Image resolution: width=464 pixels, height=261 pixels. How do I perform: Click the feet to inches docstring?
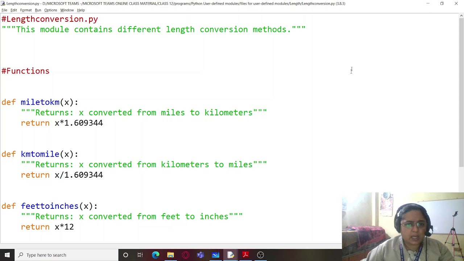(x=132, y=216)
